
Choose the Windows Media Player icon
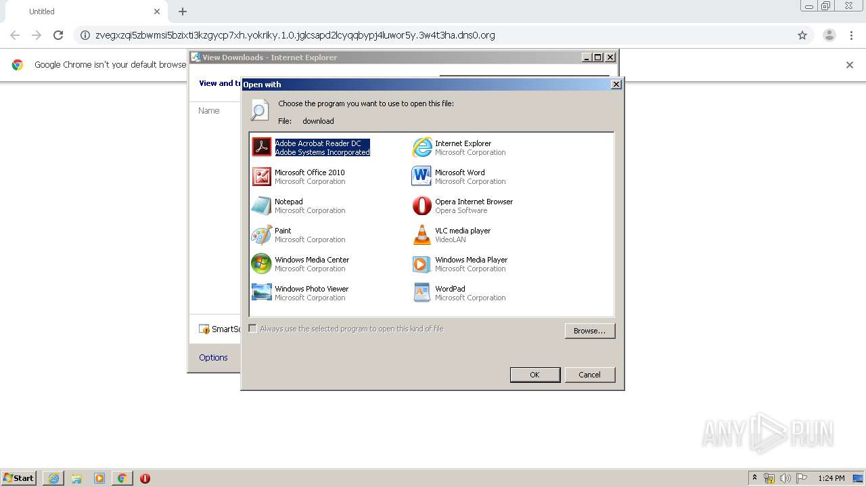click(422, 263)
